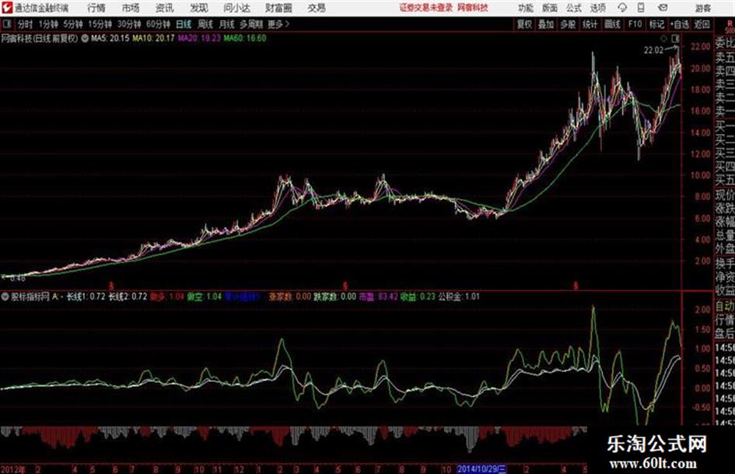735x474 pixels.
Task: Click the 画线 drawing tool button
Action: [612, 24]
